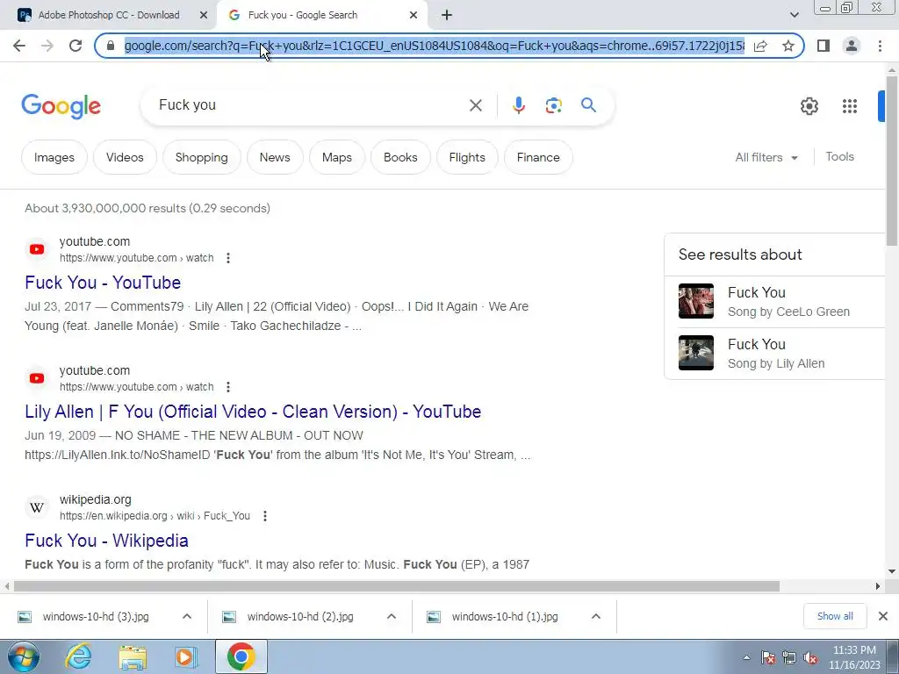Viewport: 899px width, 674px height.
Task: Close the downloads bar
Action: (x=883, y=616)
